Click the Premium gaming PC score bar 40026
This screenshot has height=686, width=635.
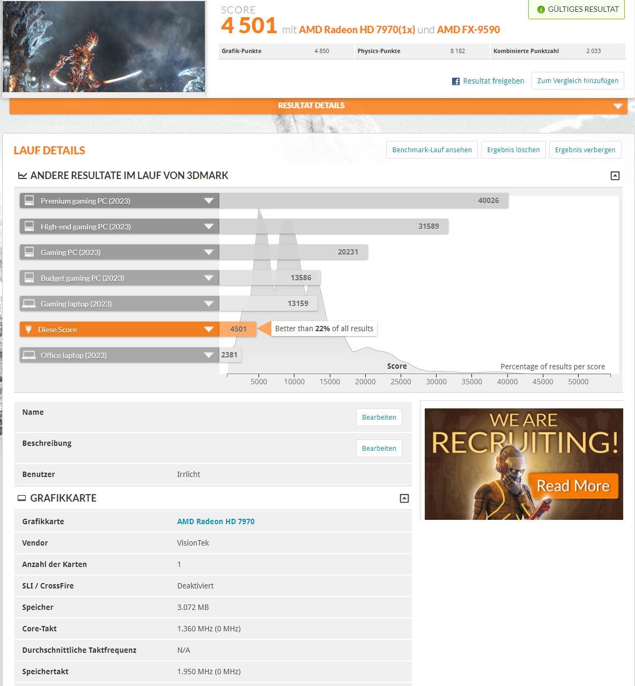point(364,200)
